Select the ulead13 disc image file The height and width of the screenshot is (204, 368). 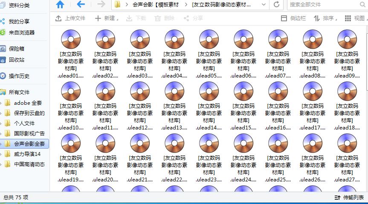(x=174, y=106)
